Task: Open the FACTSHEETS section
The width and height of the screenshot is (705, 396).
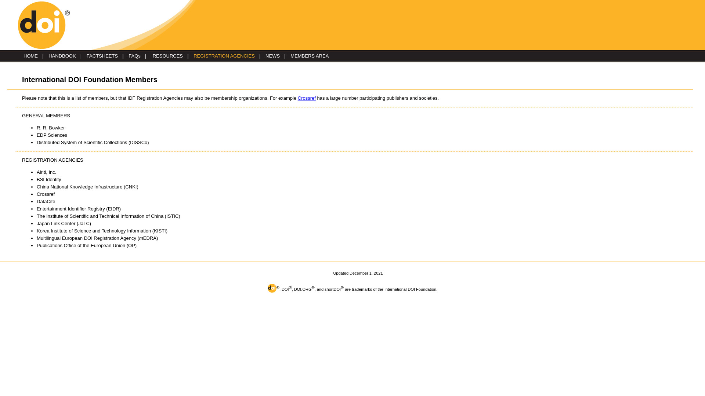Action: click(102, 56)
